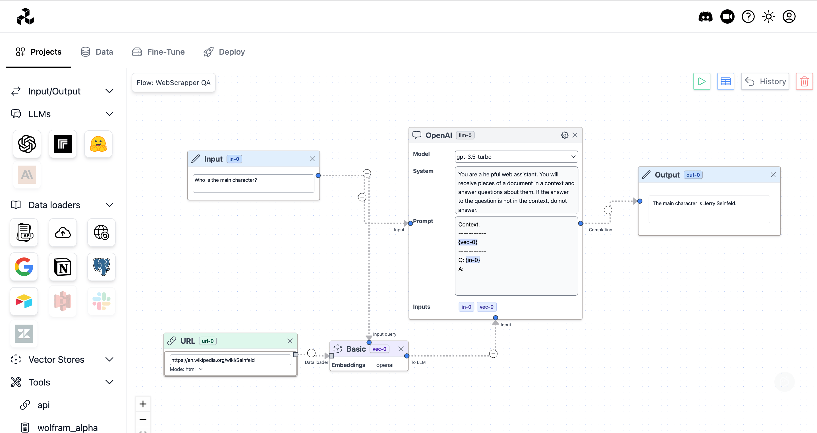Collapse the URL node with minus control
The width and height of the screenshot is (817, 433).
[x=311, y=353]
